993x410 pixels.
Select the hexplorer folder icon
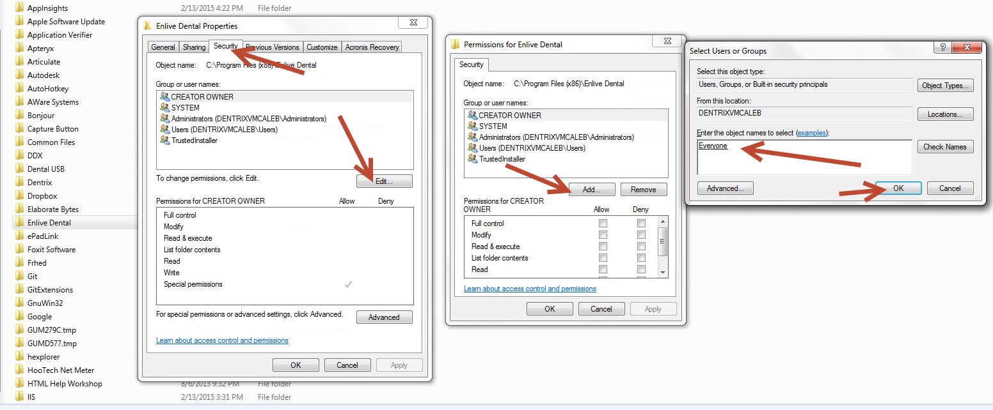pos(19,357)
